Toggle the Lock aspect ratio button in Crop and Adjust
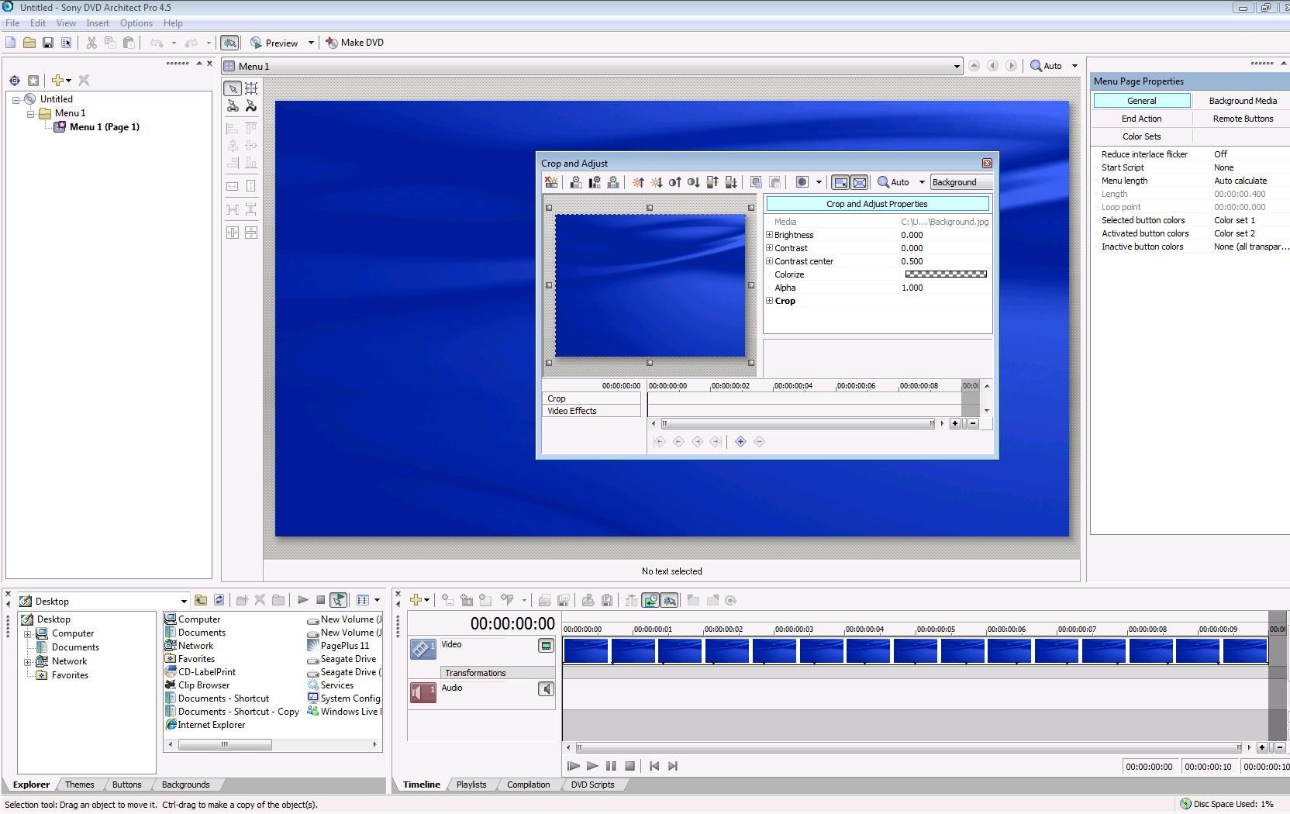The width and height of the screenshot is (1290, 814). pos(840,182)
